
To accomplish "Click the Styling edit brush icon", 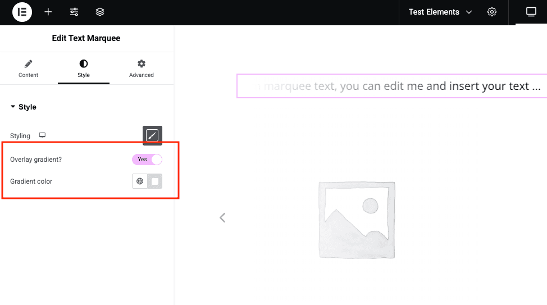I will [152, 135].
